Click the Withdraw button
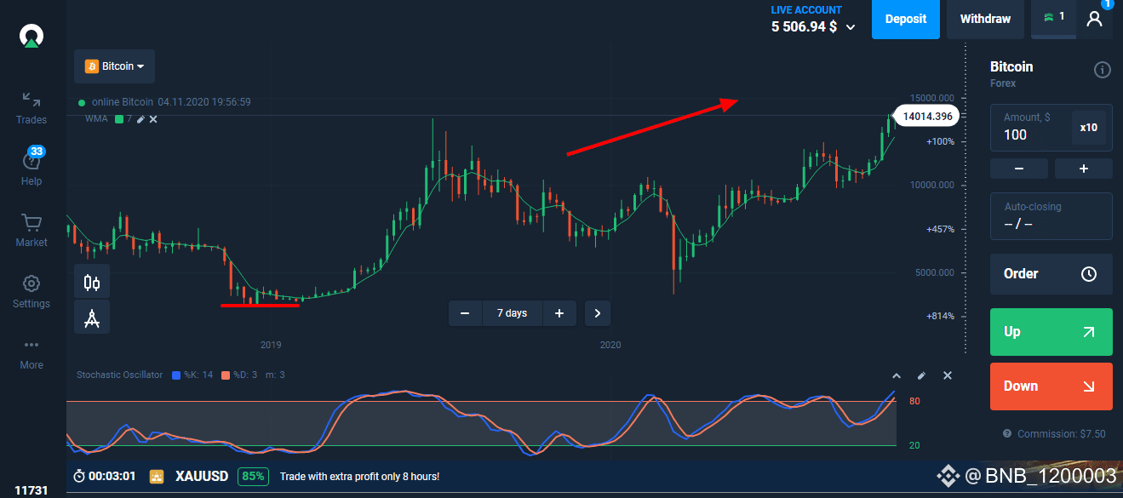 tap(985, 19)
